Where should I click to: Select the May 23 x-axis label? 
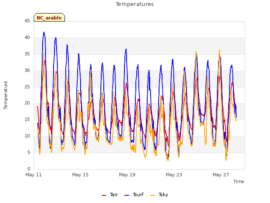tap(174, 175)
